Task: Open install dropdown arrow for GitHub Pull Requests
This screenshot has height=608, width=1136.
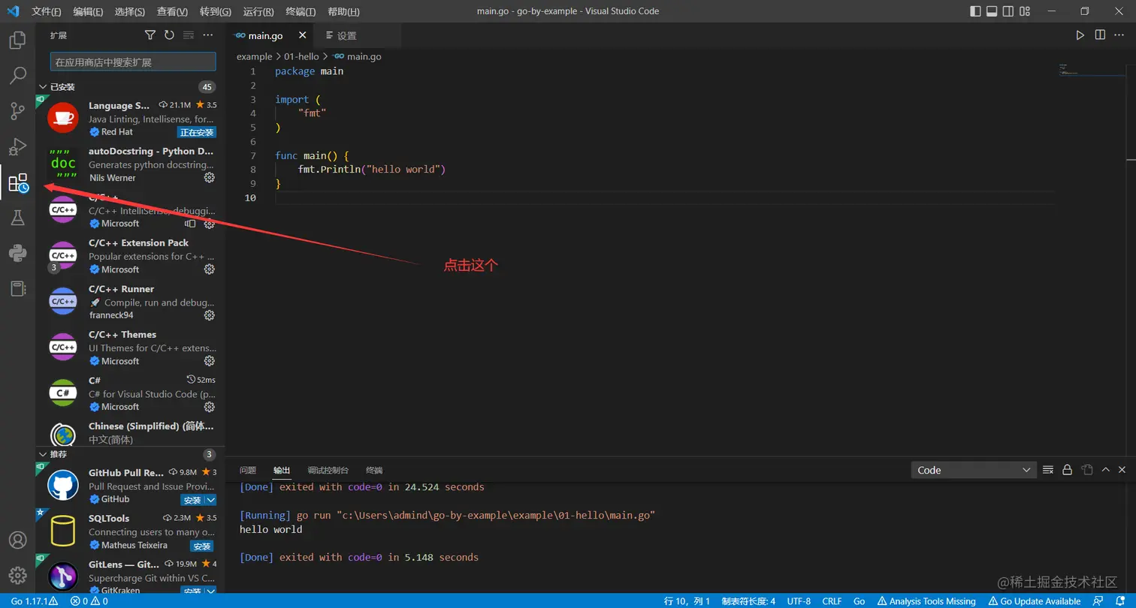Action: tap(211, 500)
